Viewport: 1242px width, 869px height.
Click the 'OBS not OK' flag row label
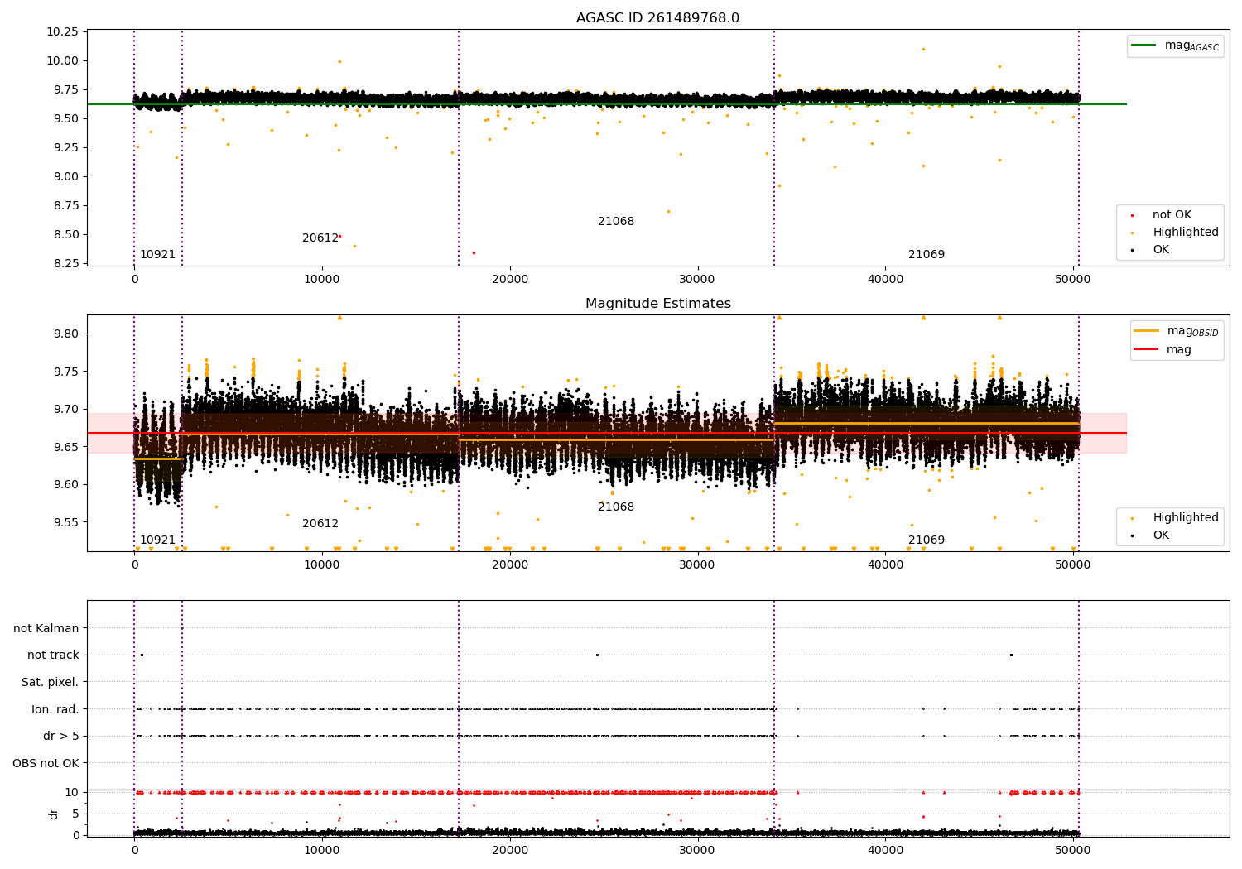click(46, 763)
